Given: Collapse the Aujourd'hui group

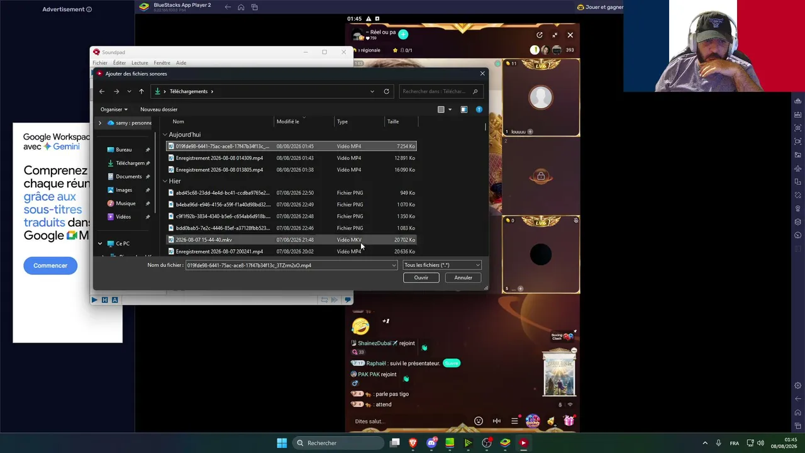Looking at the screenshot, I should coord(165,135).
